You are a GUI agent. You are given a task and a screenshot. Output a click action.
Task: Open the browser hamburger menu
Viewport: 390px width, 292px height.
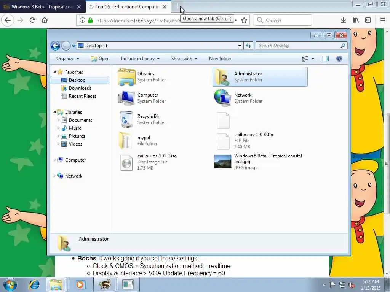point(383,21)
